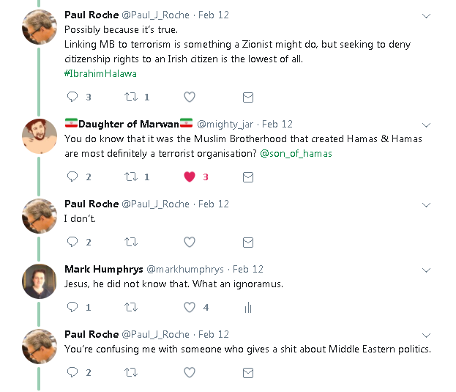Unlike Daughter of Marwan's Hamas tweet
This screenshot has width=456, height=392.
tap(190, 177)
